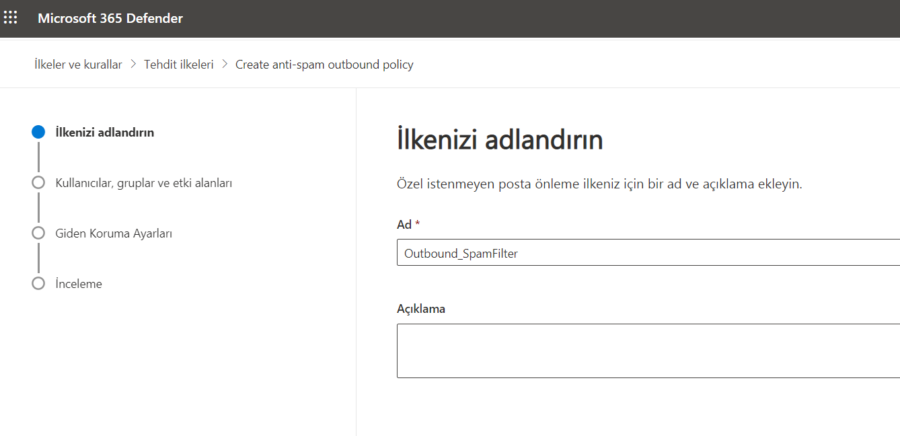Focus the Ad field containing Outbound_SpamFilter

[x=648, y=253]
